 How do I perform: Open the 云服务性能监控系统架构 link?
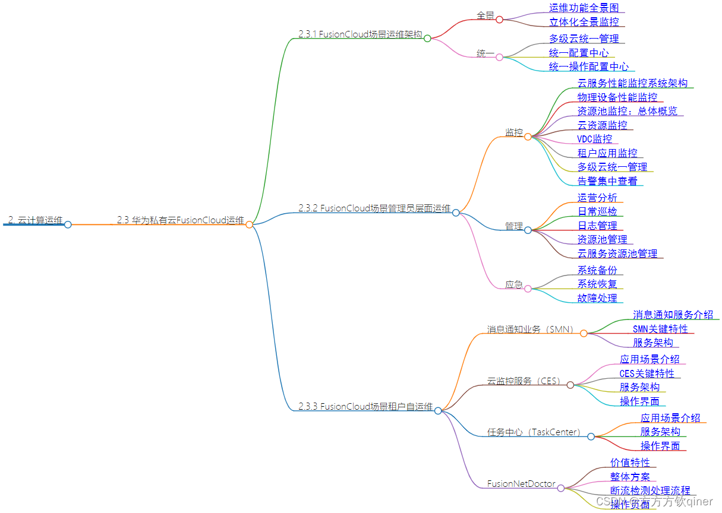click(633, 83)
